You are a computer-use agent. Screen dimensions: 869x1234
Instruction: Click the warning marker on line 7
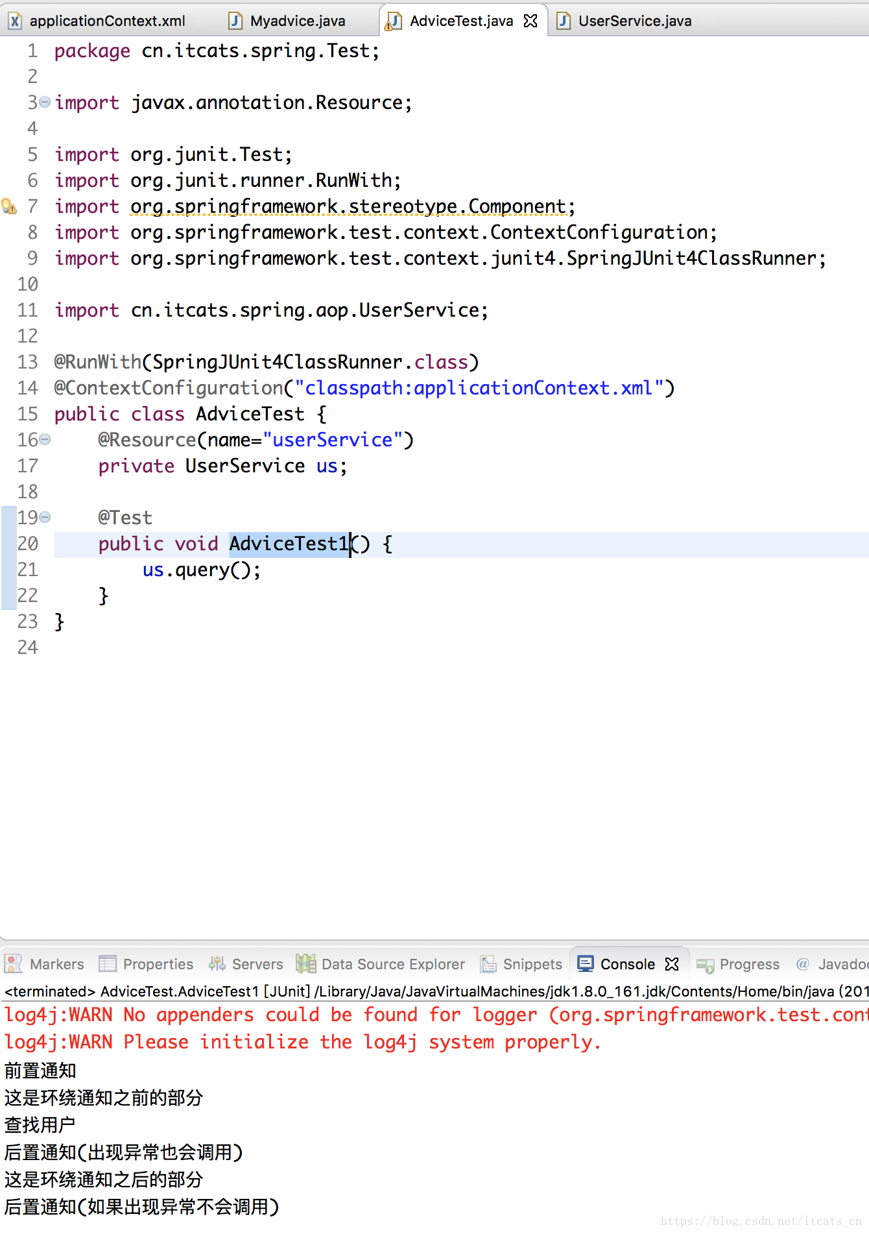click(x=9, y=206)
